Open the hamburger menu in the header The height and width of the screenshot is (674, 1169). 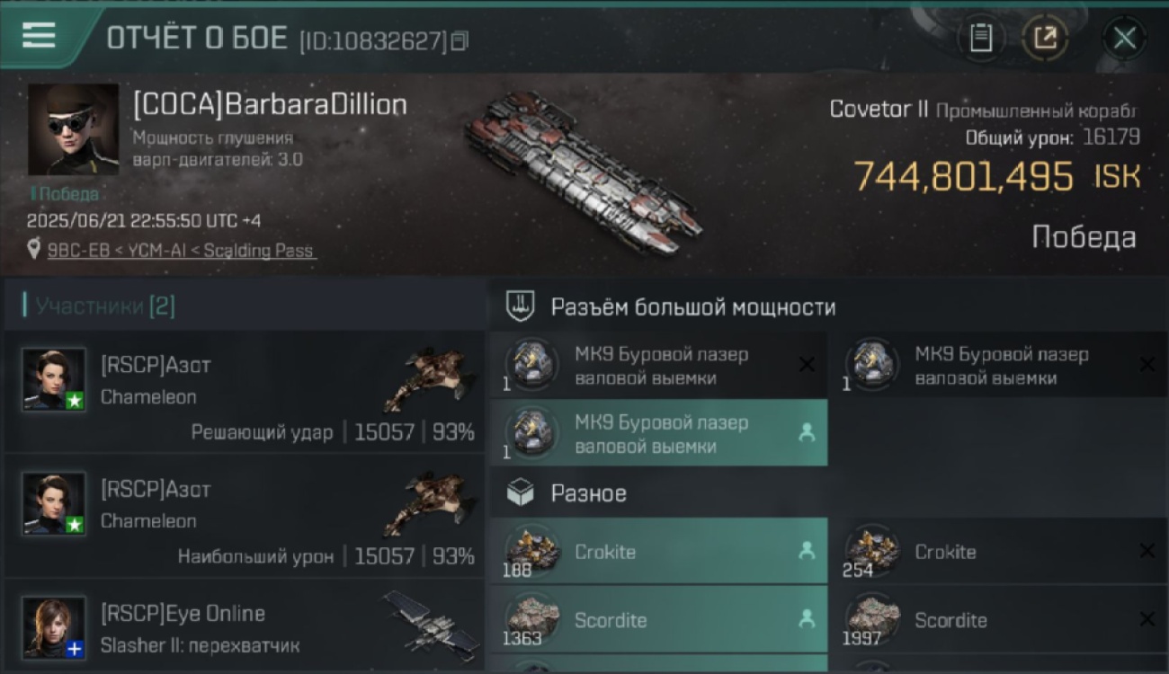tap(39, 36)
